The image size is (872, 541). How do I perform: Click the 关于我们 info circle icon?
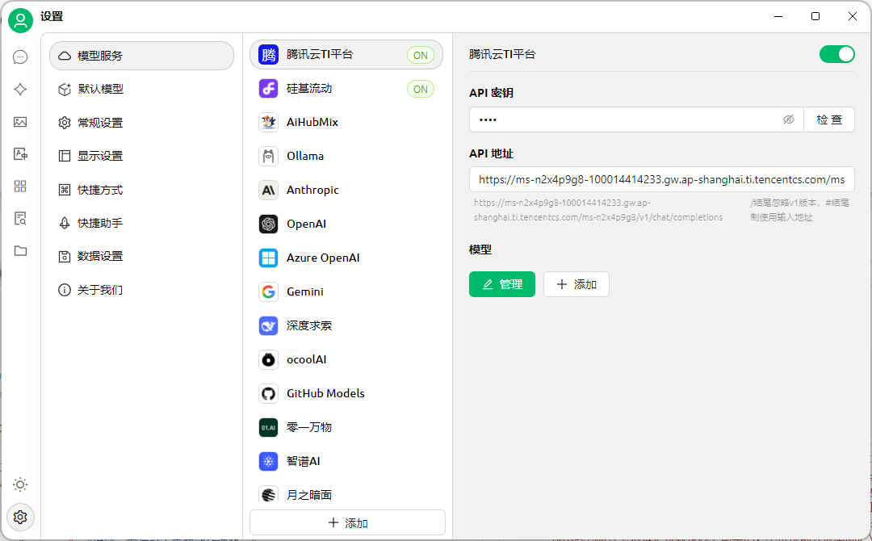65,290
